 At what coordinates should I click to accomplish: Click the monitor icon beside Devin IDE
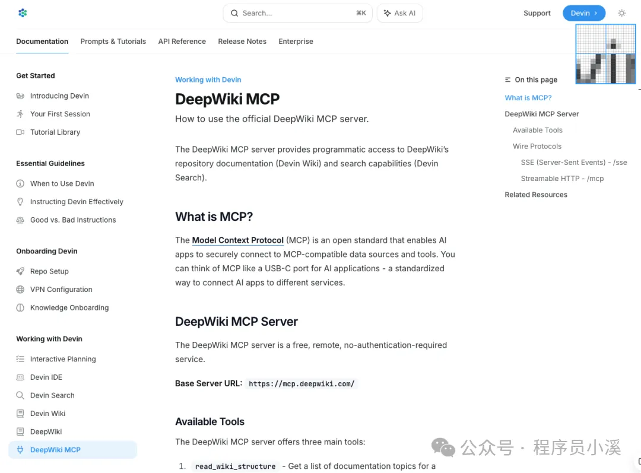click(x=20, y=377)
